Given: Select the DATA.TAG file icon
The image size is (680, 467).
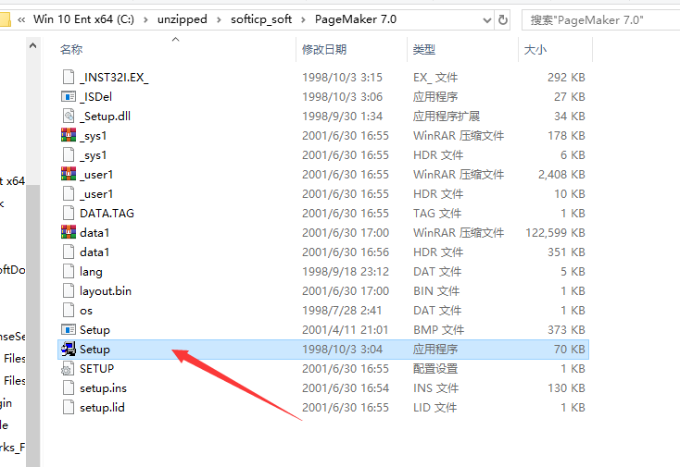Looking at the screenshot, I should (69, 213).
